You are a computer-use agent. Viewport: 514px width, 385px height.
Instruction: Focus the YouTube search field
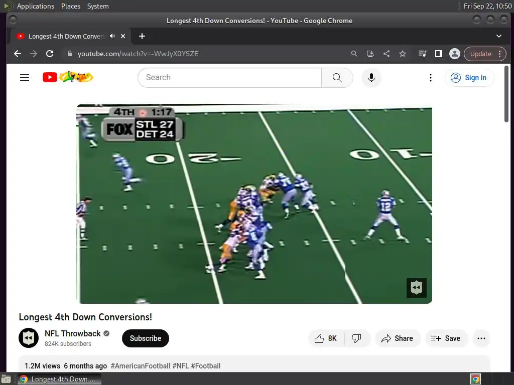229,78
